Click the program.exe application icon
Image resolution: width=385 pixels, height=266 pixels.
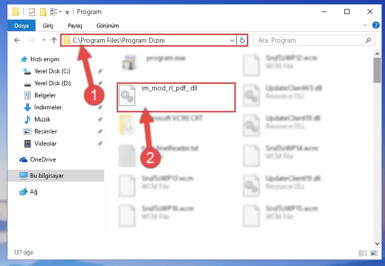point(129,62)
